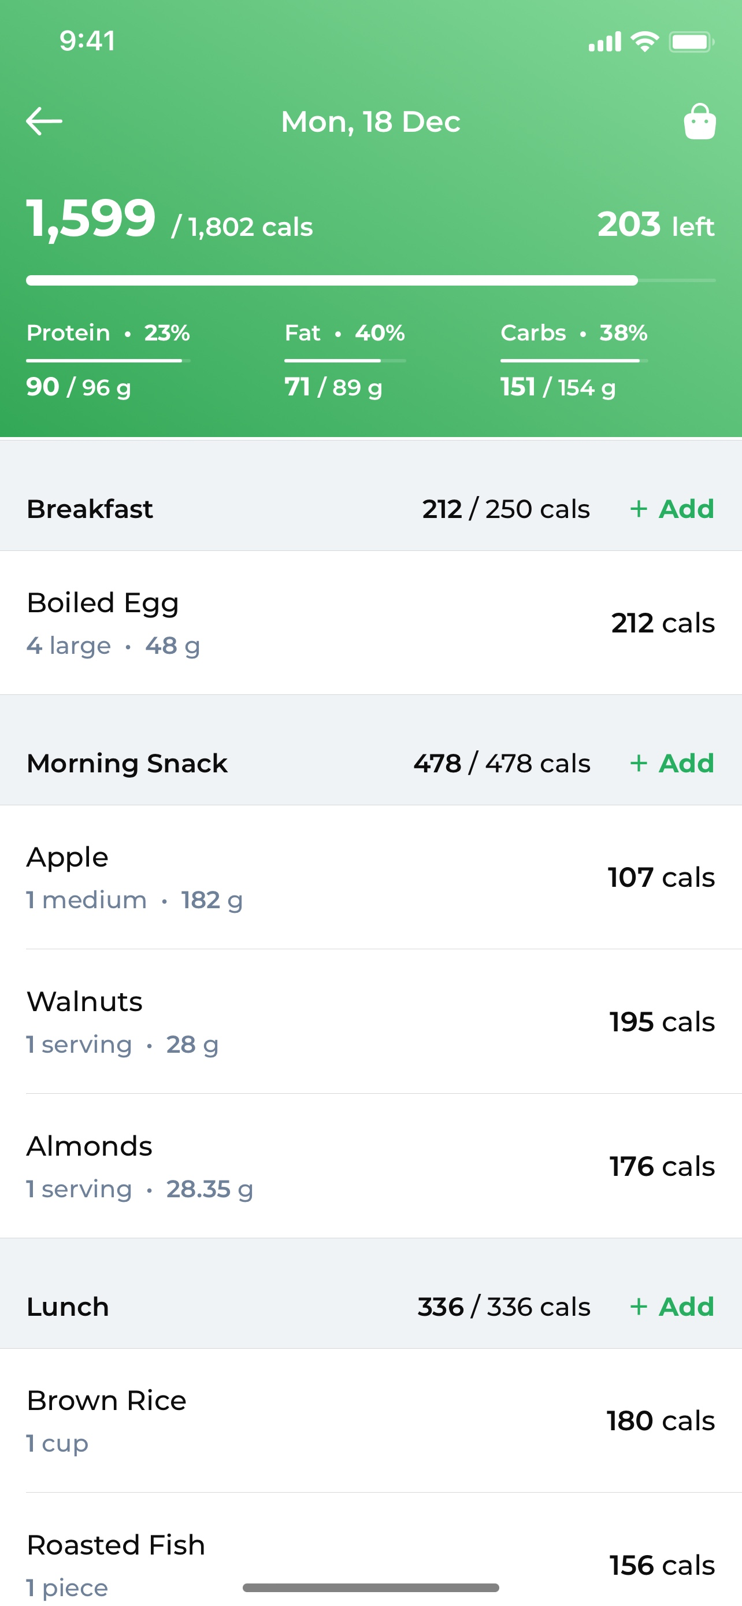The height and width of the screenshot is (1606, 742).
Task: Tap the total calories progress bar
Action: click(370, 280)
